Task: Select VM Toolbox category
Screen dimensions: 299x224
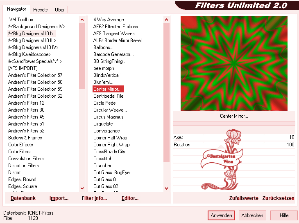Action: [21, 20]
